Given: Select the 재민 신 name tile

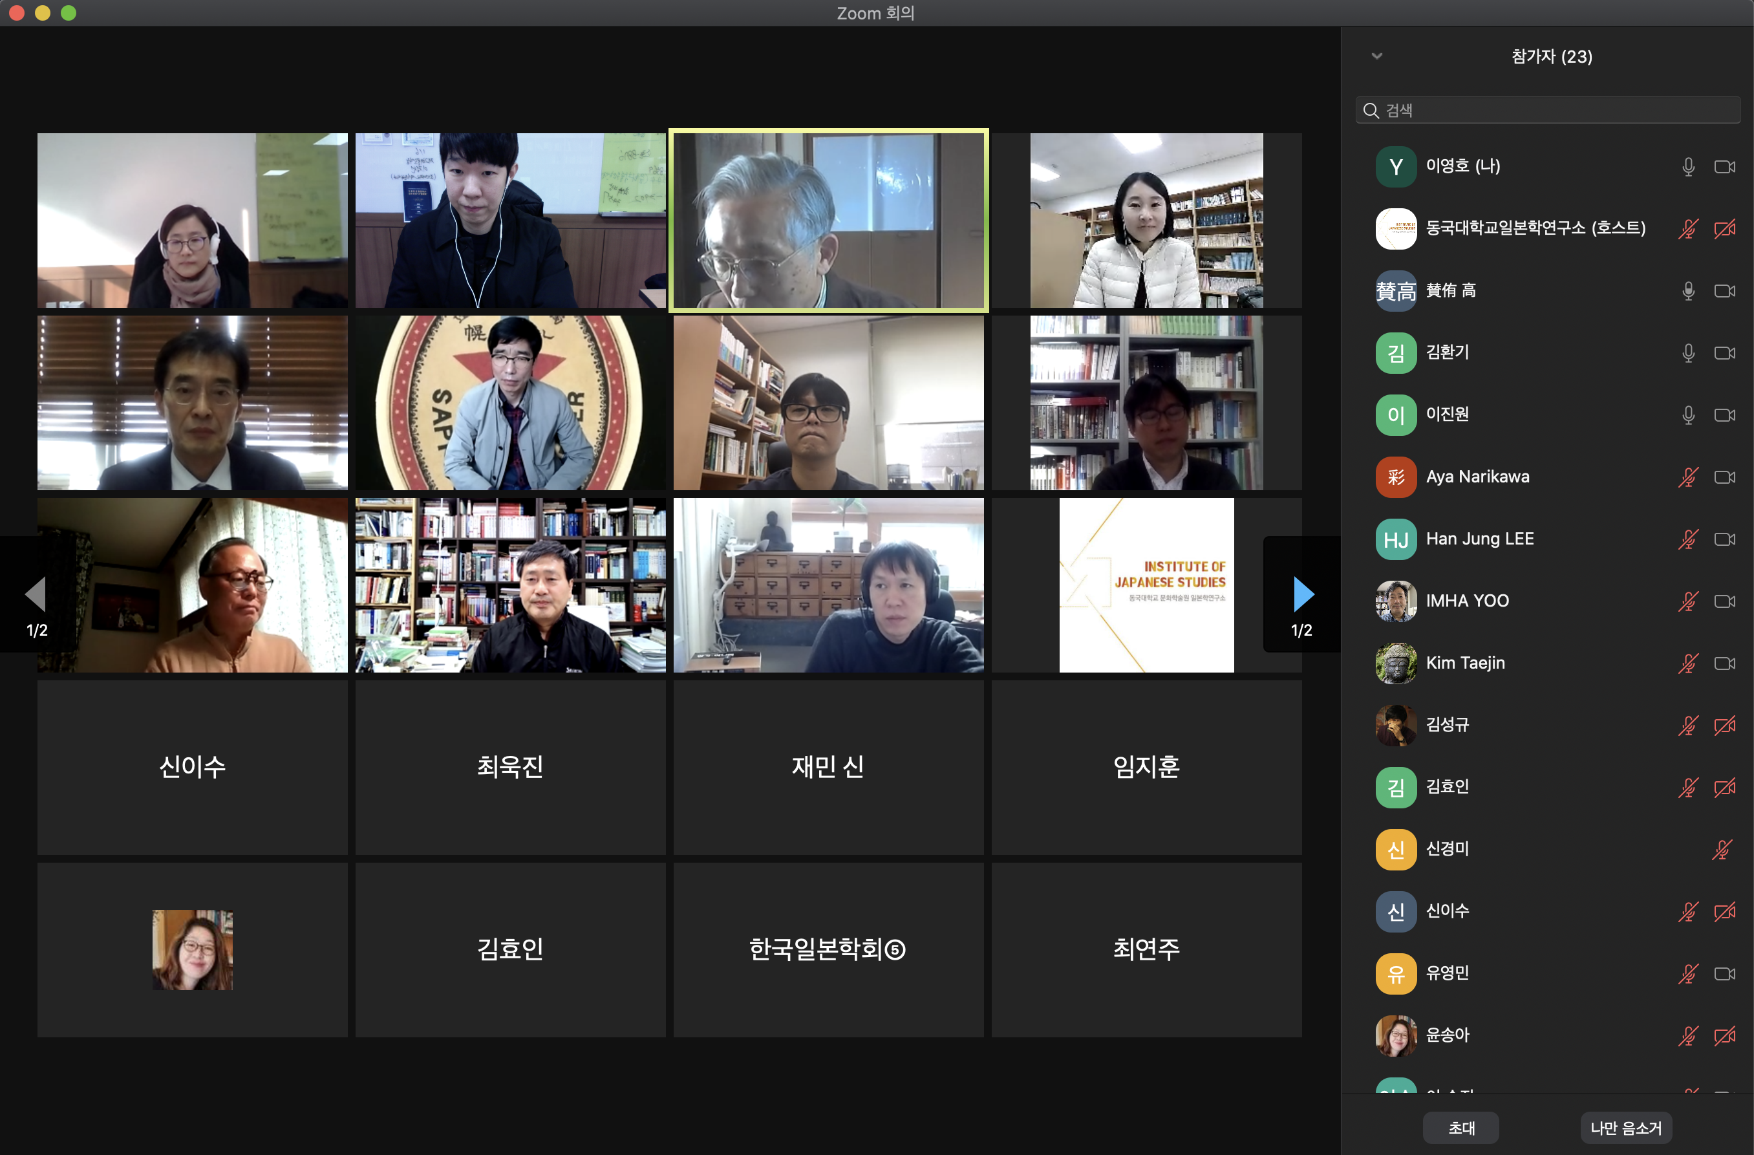Looking at the screenshot, I should coord(828,767).
